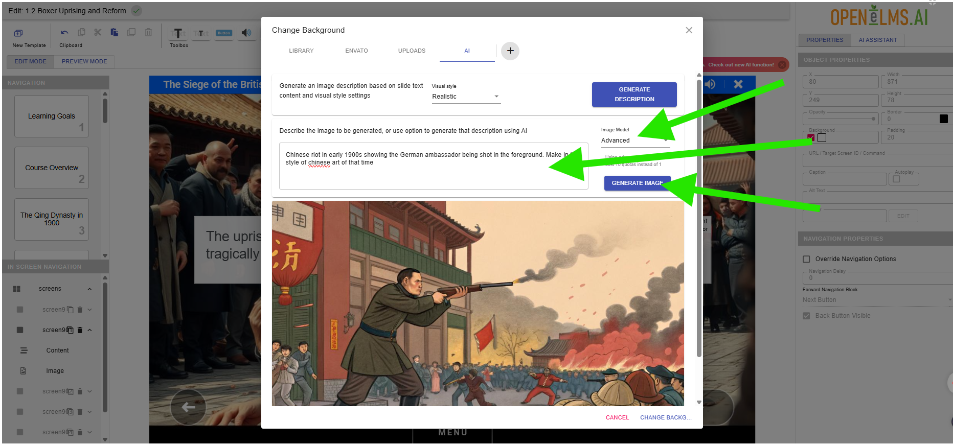This screenshot has height=445, width=953.
Task: Switch to the ENVATO tab
Action: 356,51
